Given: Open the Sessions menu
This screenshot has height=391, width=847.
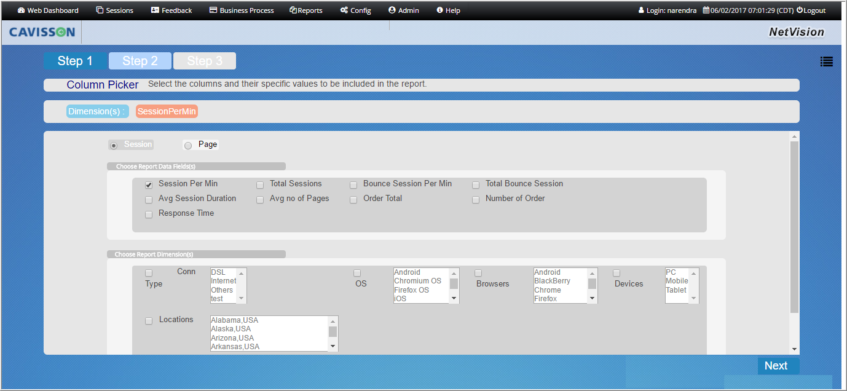Looking at the screenshot, I should pos(115,10).
